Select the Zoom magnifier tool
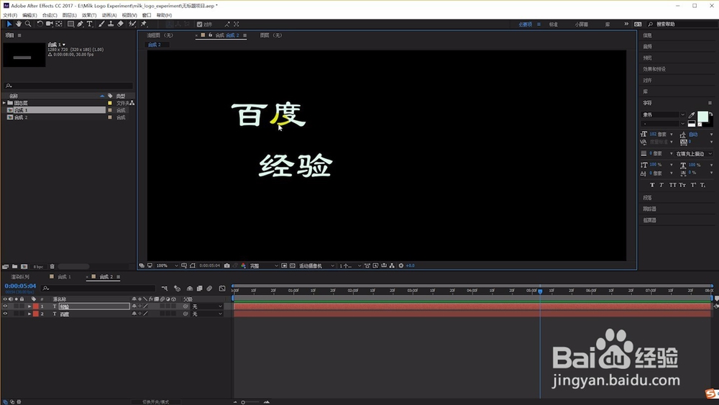Screen dimensions: 719x405 pos(28,24)
